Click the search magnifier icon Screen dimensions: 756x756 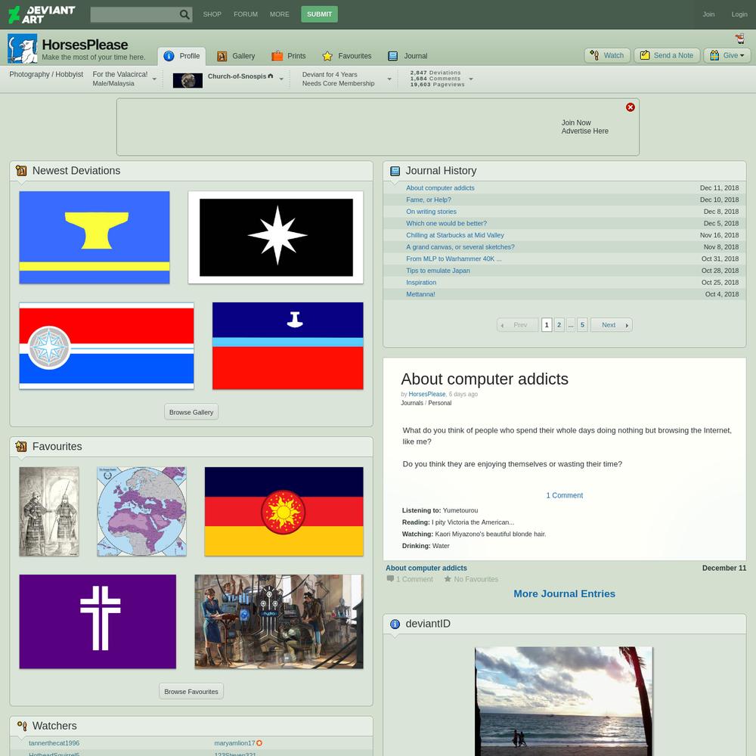click(184, 14)
